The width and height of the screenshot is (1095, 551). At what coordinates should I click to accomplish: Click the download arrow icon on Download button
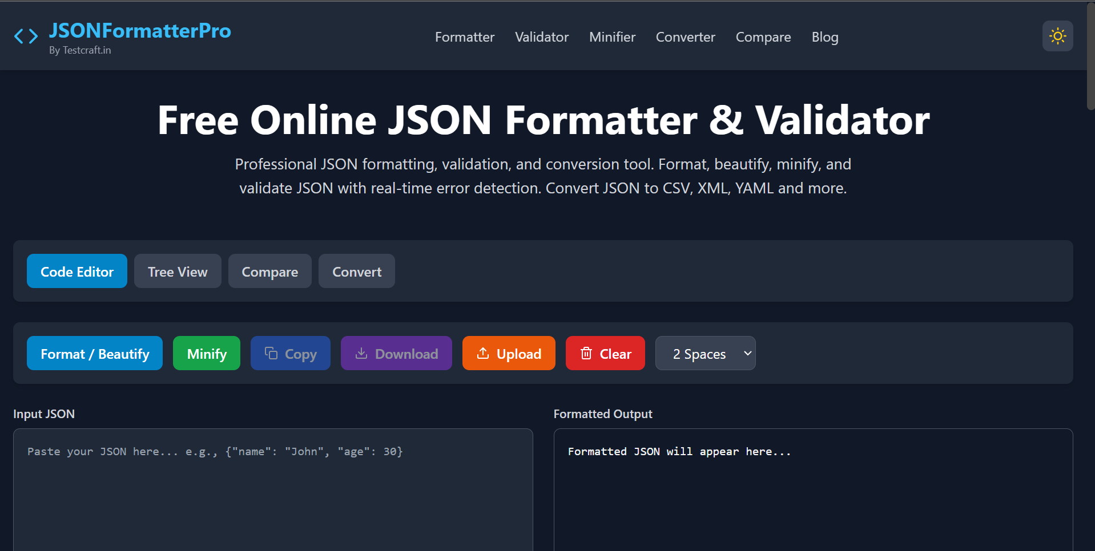[361, 353]
